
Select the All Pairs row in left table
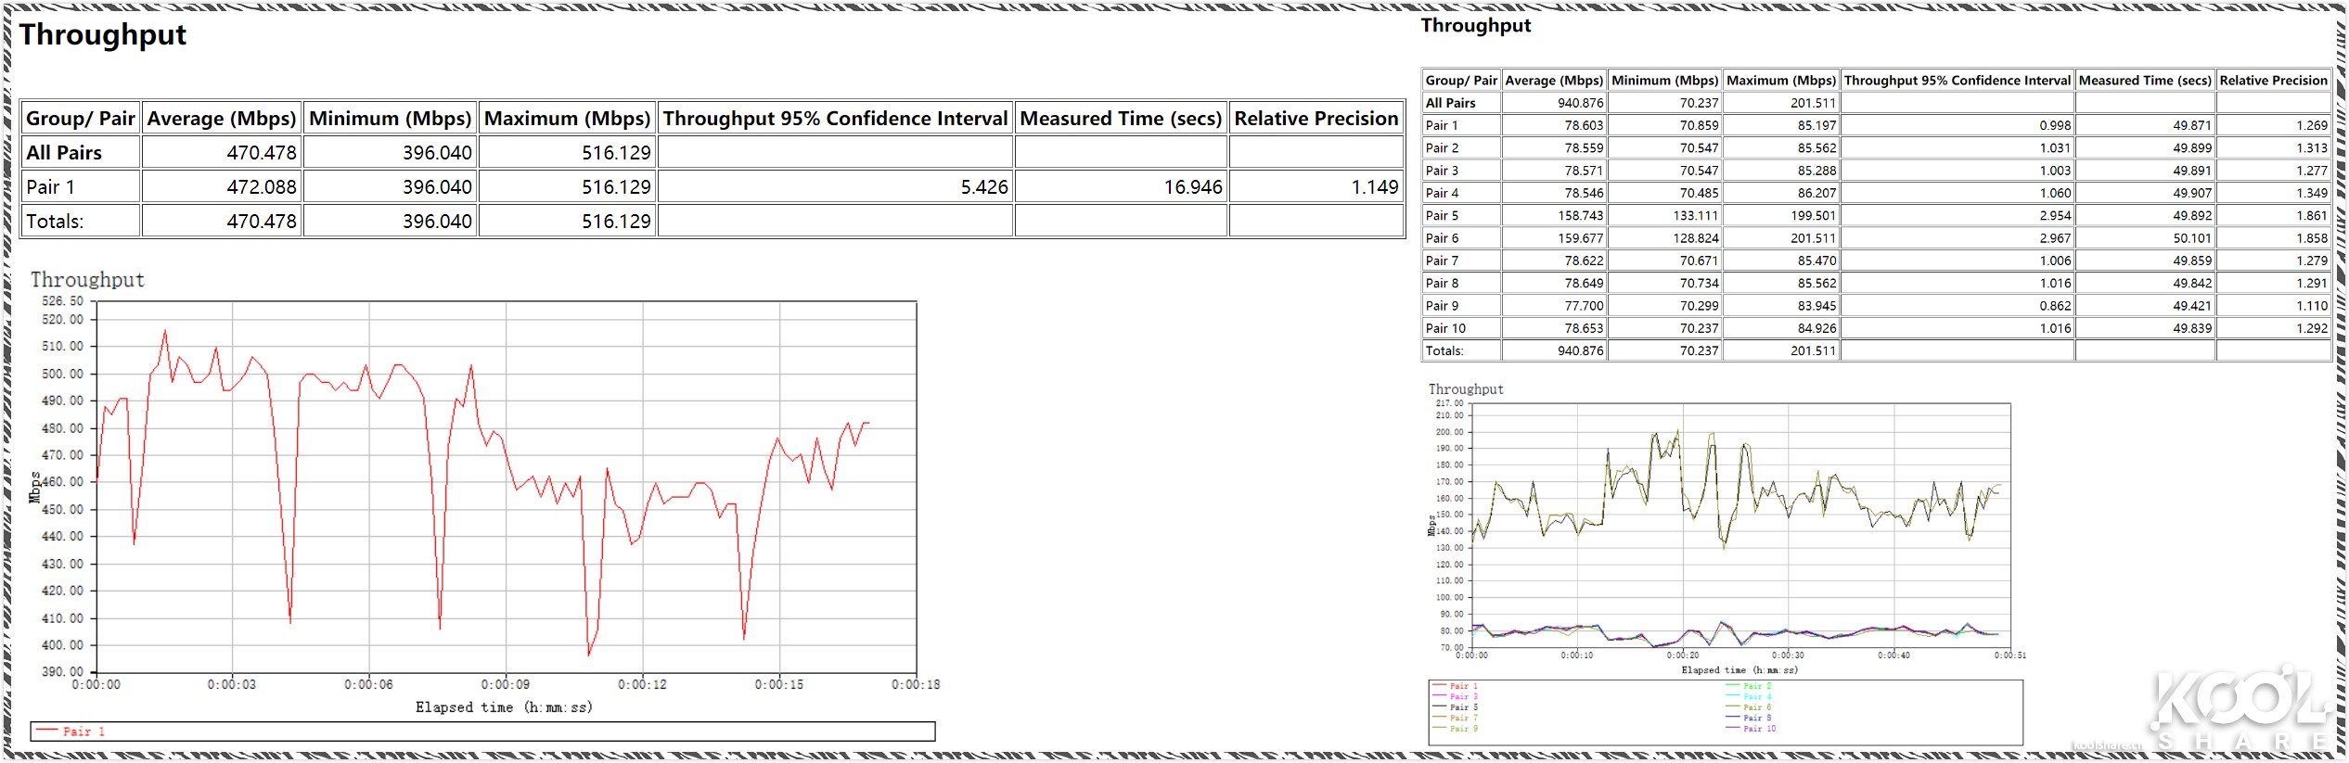point(64,153)
